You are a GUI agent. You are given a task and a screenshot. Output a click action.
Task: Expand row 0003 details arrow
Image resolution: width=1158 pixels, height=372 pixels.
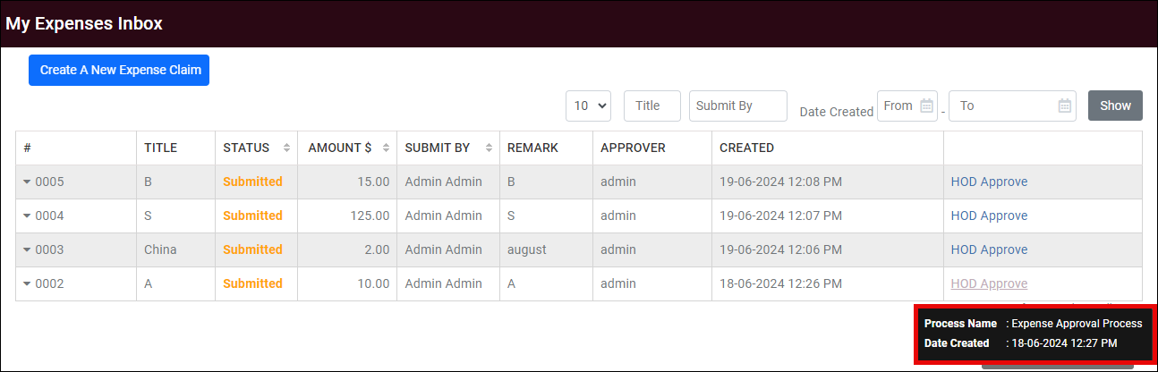click(x=27, y=250)
